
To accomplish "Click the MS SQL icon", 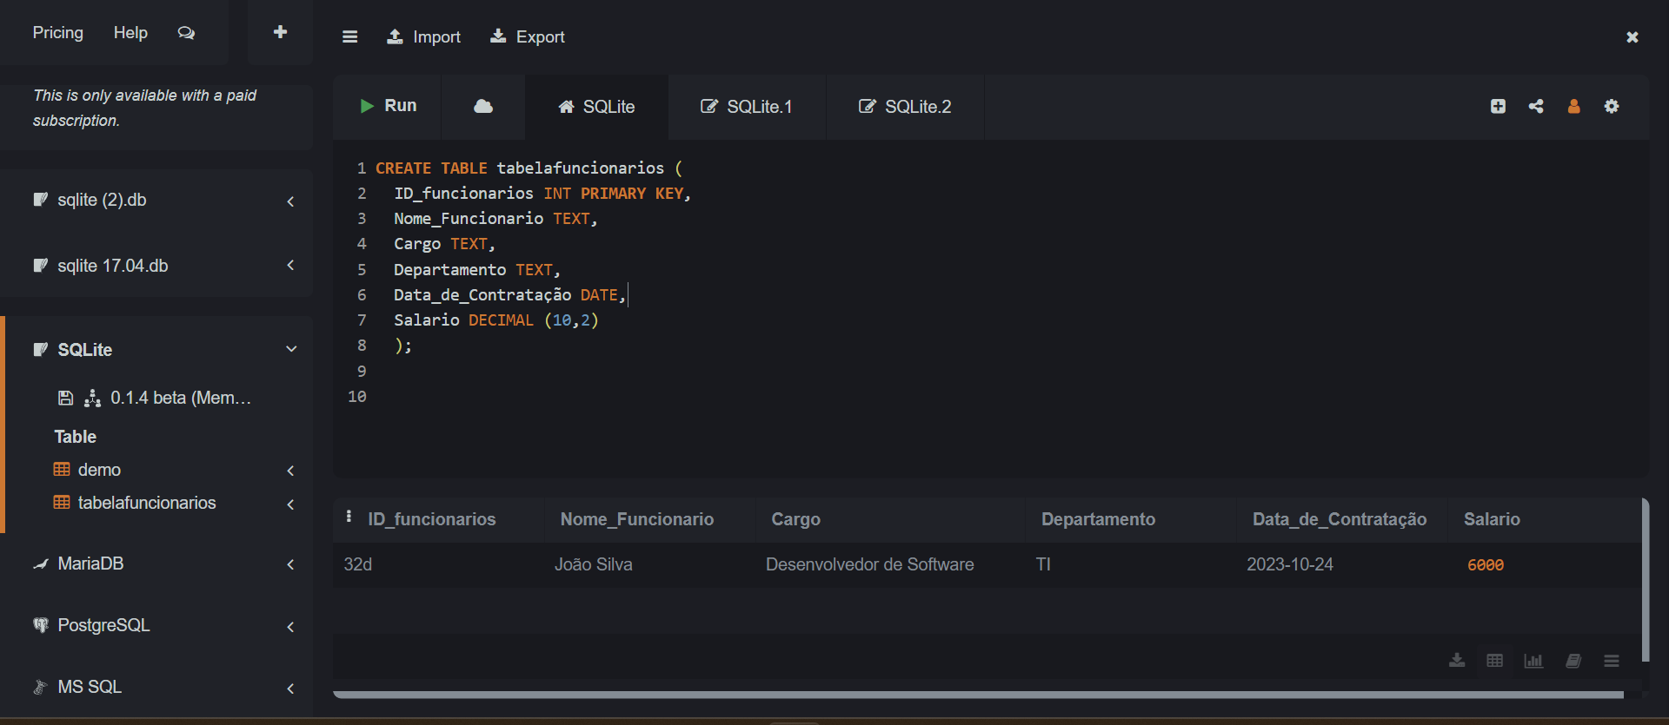I will (x=40, y=687).
